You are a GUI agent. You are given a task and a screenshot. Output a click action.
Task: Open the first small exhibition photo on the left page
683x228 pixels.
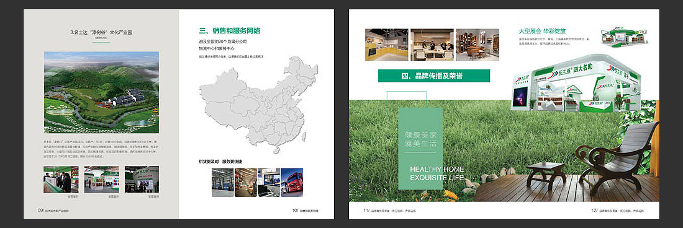(61, 179)
